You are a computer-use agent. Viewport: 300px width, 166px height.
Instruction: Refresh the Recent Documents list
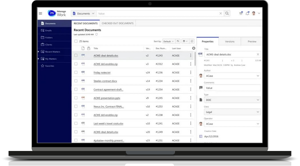(97, 34)
